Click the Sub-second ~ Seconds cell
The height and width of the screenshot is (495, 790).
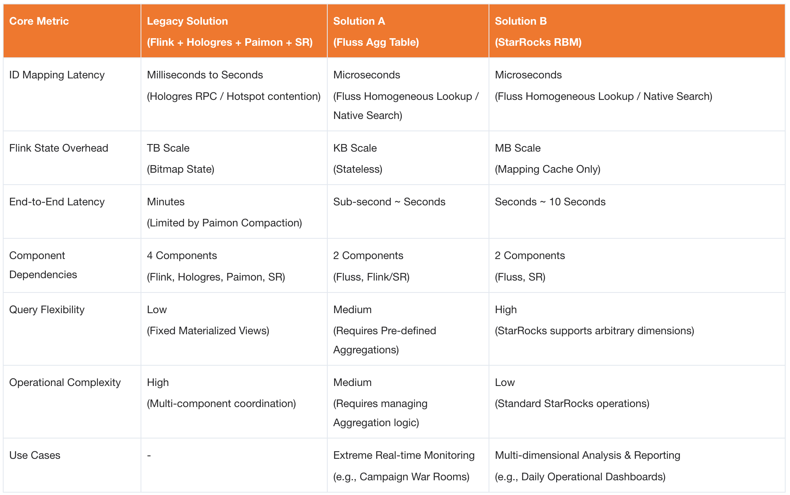click(389, 202)
